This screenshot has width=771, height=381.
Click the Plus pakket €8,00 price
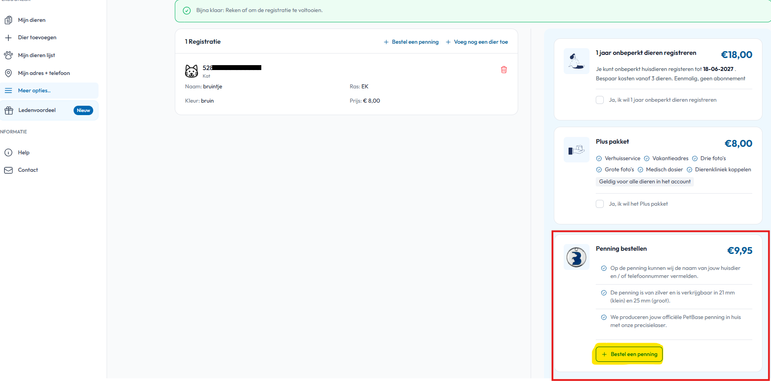click(x=738, y=144)
